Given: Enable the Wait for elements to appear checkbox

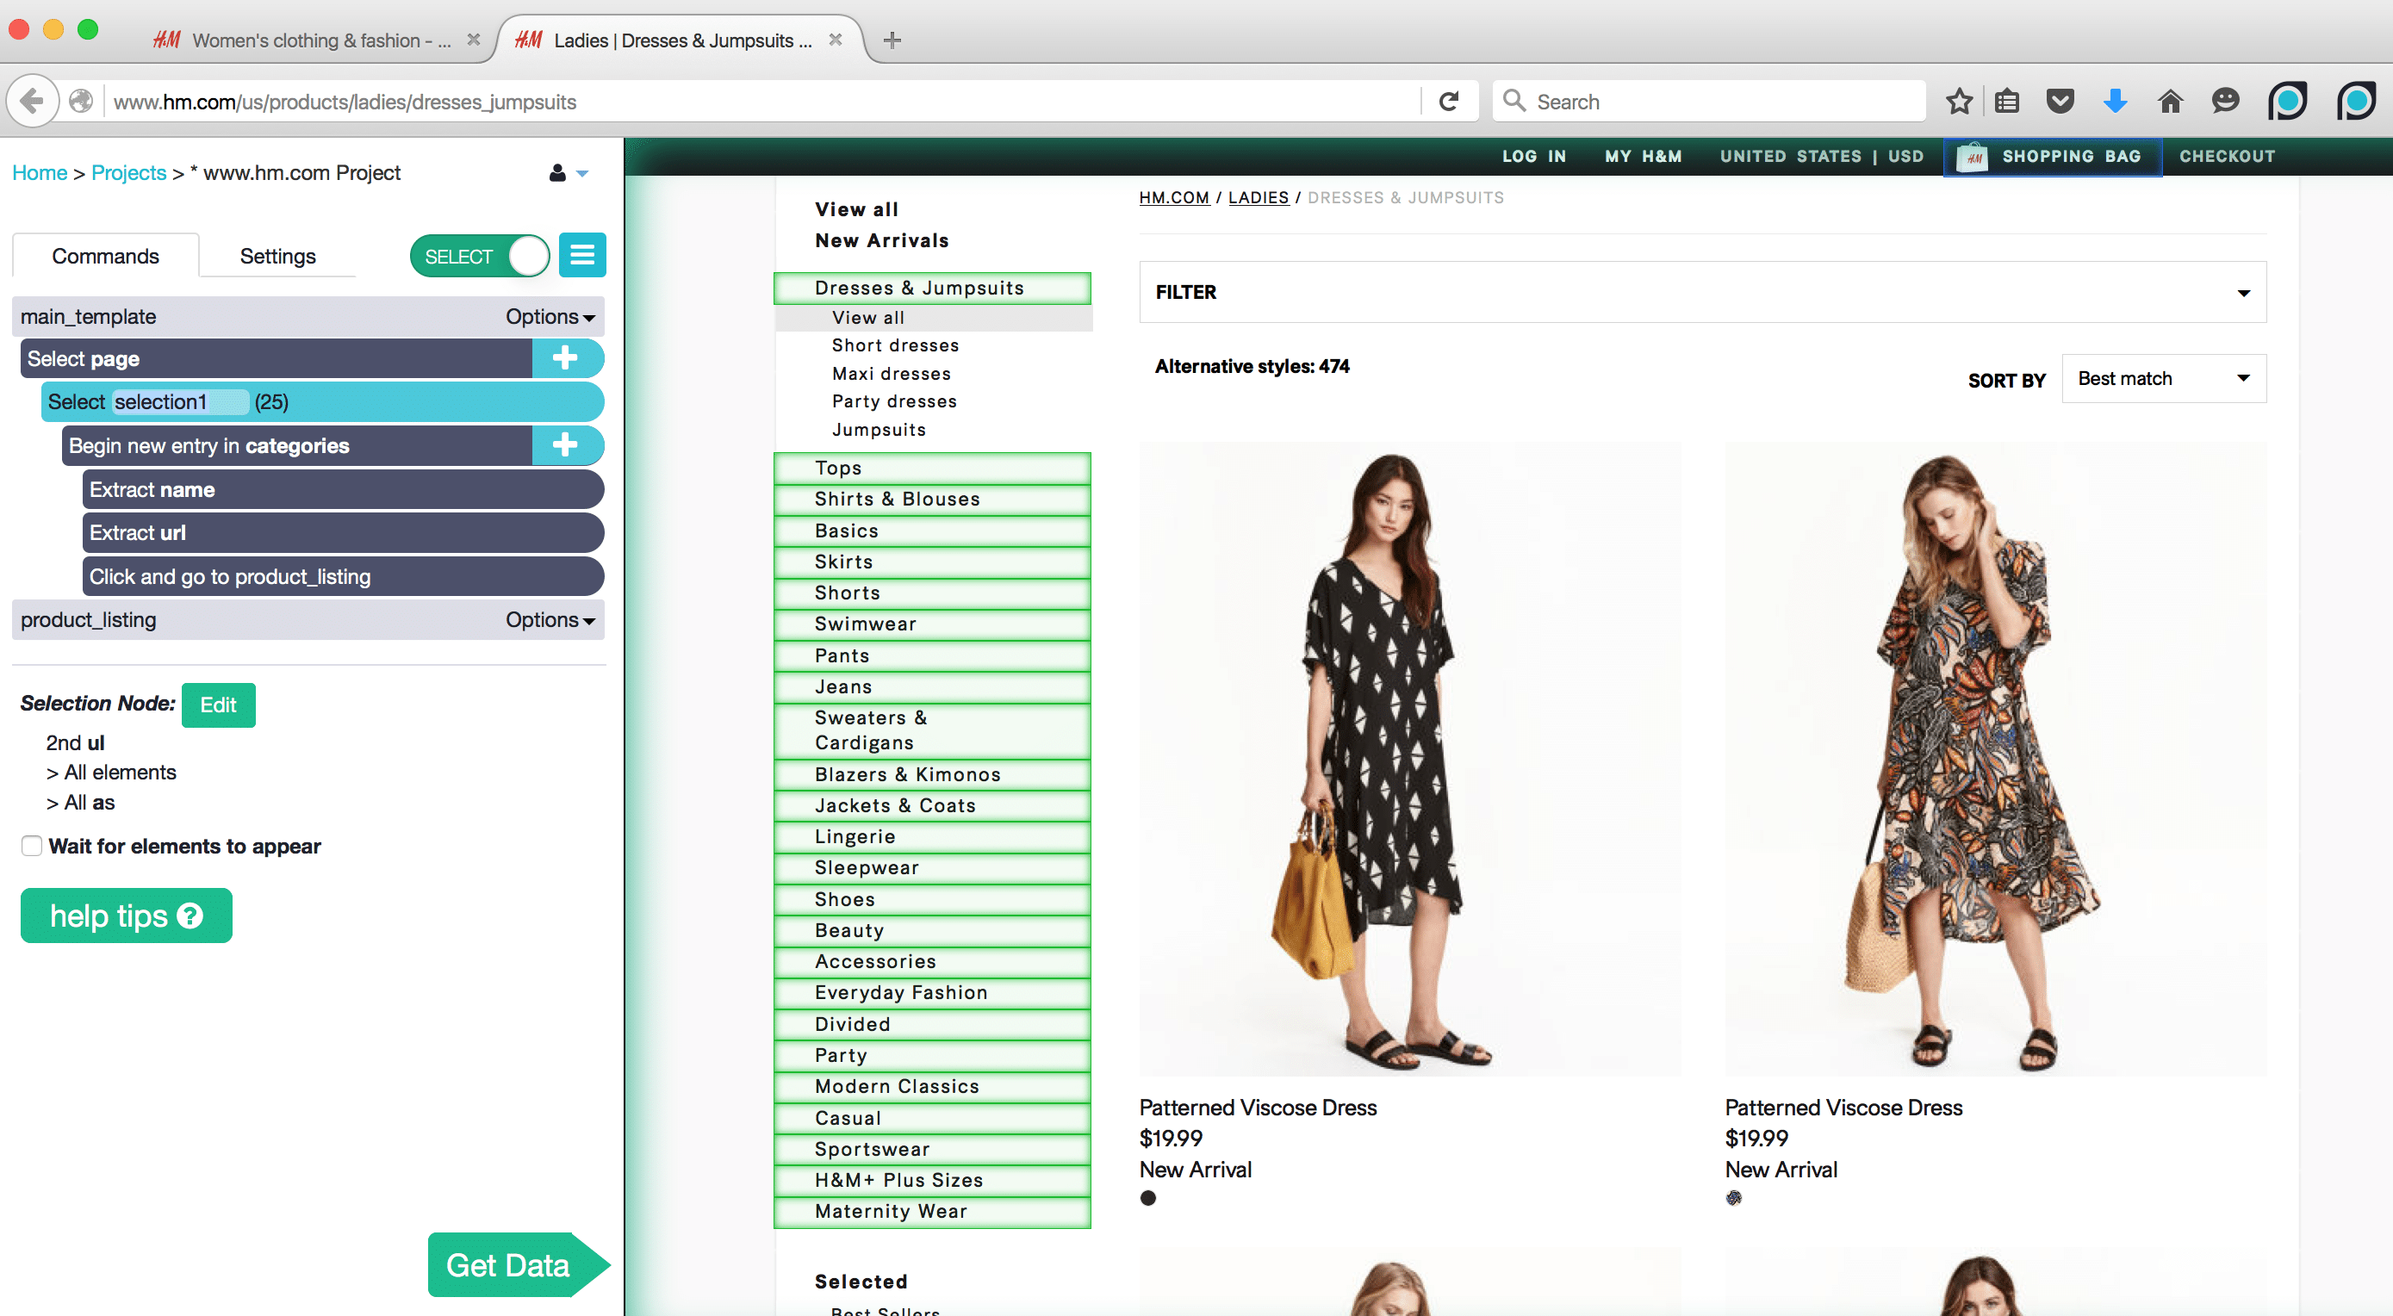Looking at the screenshot, I should (x=31, y=845).
